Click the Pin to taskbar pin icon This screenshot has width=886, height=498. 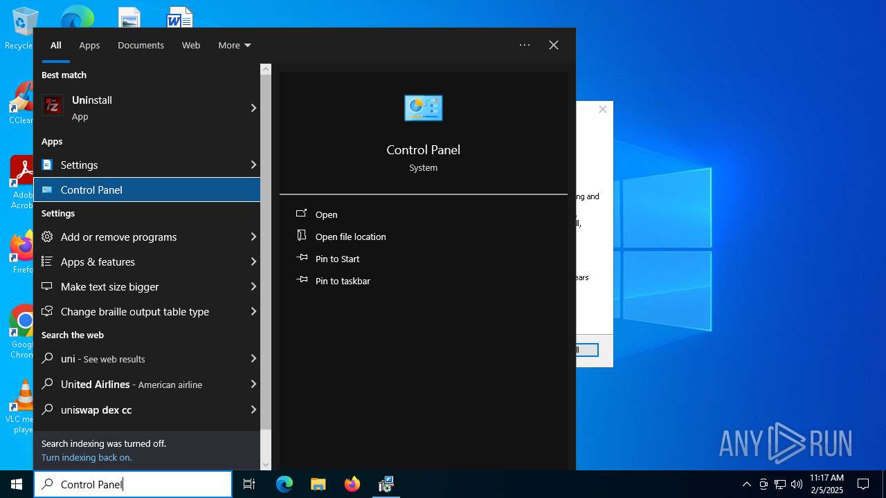point(302,280)
